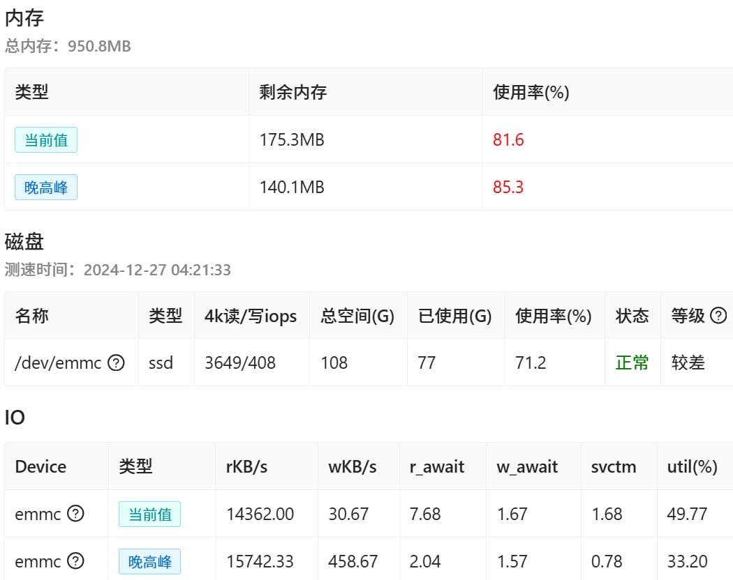Click the 当前值 tag in IO table

tap(149, 514)
